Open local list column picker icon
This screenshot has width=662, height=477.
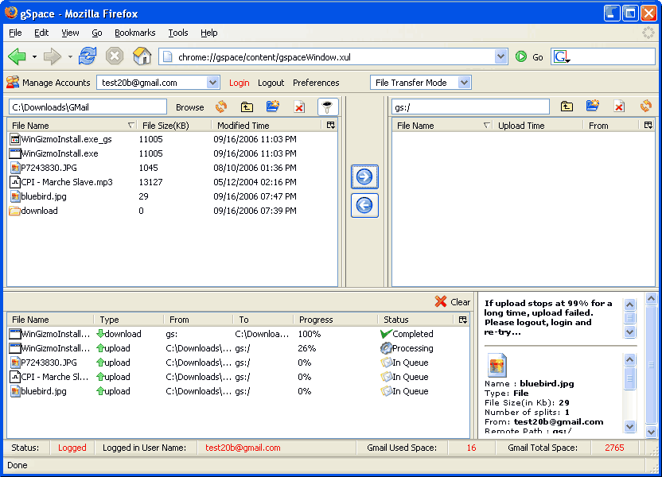coord(330,125)
